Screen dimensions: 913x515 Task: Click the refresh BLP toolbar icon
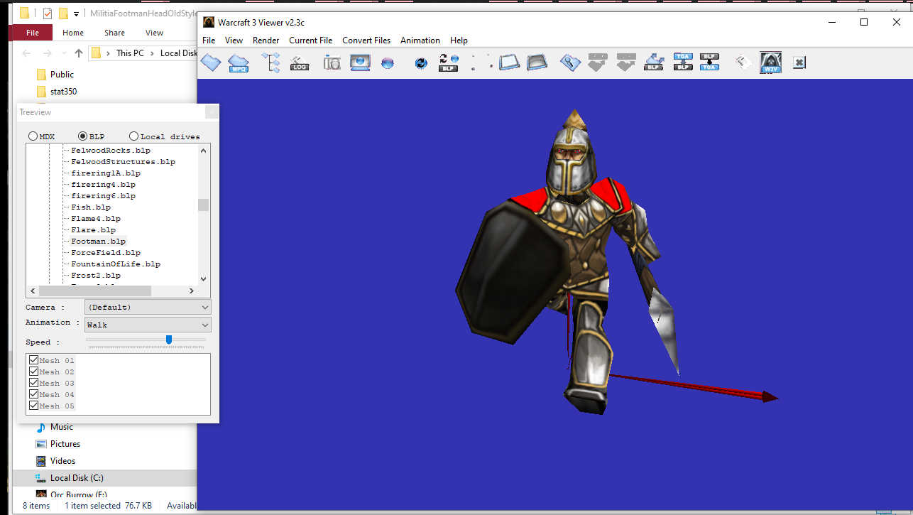(449, 63)
